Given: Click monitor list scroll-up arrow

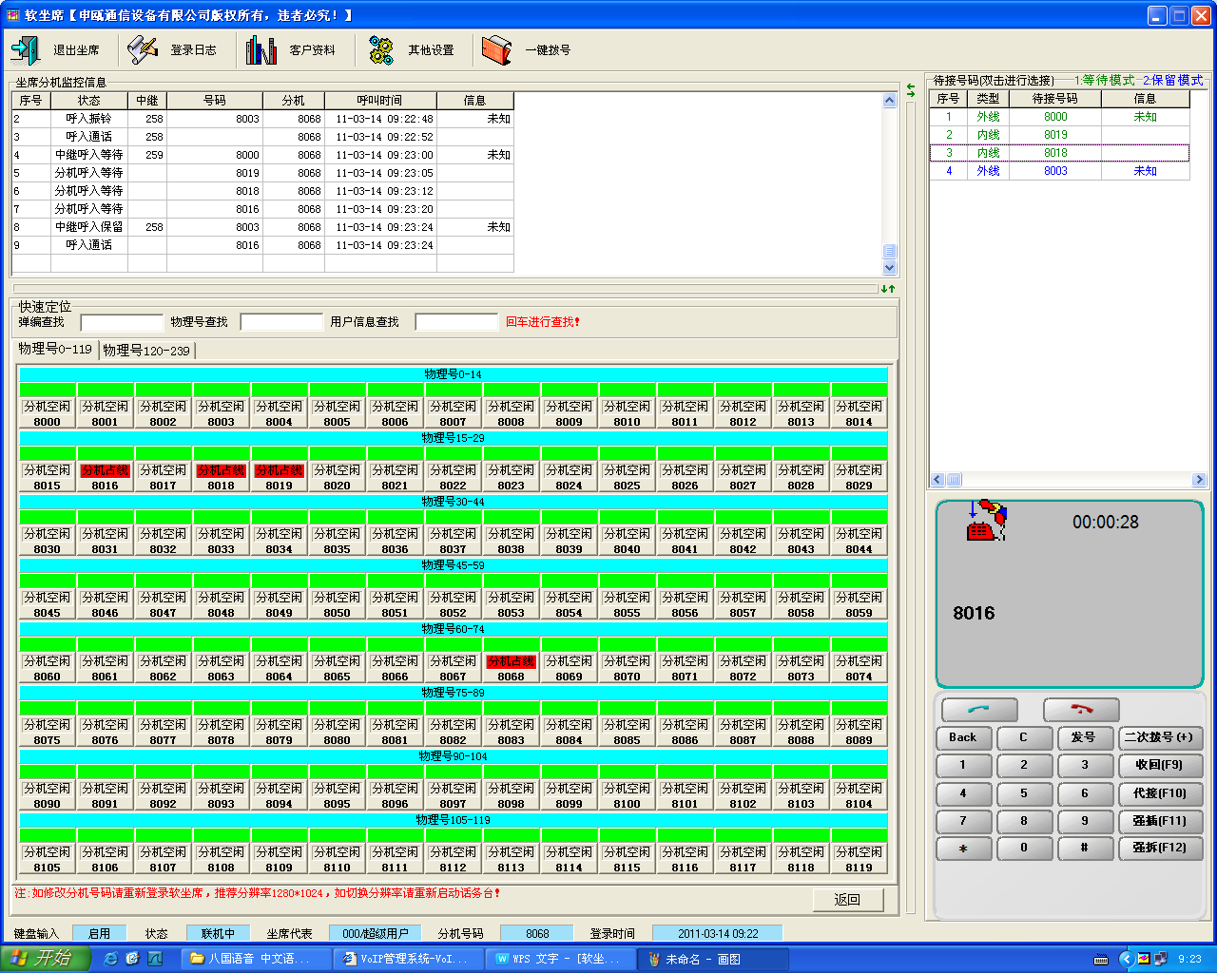Looking at the screenshot, I should point(890,101).
